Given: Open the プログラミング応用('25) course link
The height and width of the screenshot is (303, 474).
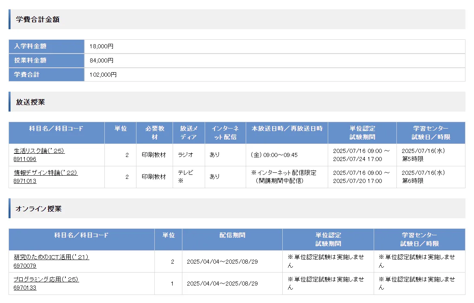Looking at the screenshot, I should tap(46, 279).
